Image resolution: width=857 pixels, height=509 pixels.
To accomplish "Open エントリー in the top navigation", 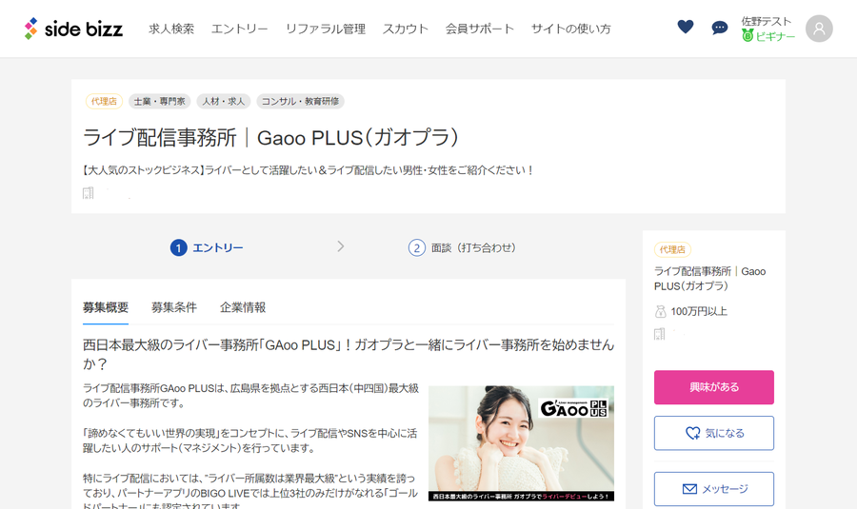I will click(x=239, y=29).
